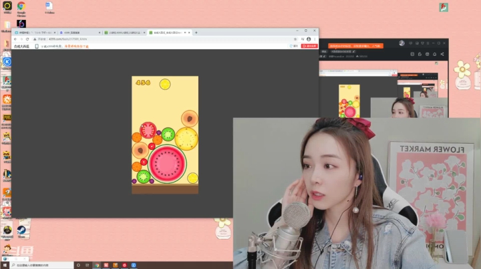Open a new Chrome tab
481x269 pixels.
pyautogui.click(x=196, y=33)
